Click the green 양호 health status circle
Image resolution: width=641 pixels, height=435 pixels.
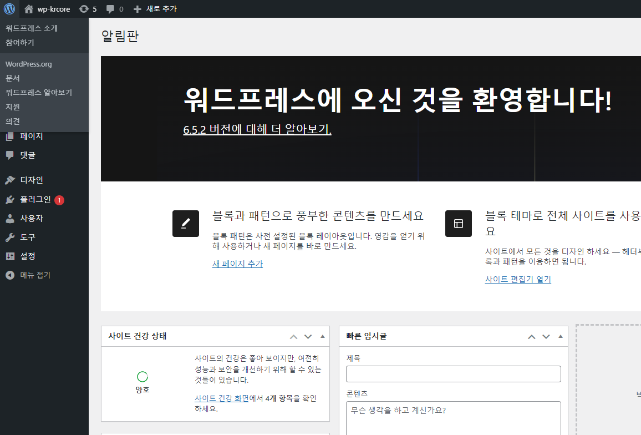[143, 377]
